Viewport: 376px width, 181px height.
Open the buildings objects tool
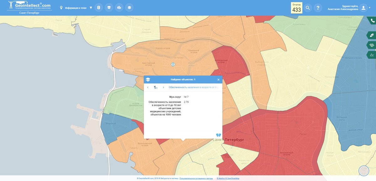(x=119, y=8)
